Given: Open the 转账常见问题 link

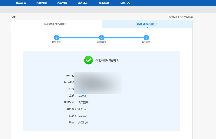Looking at the screenshot, I should 186,17.
